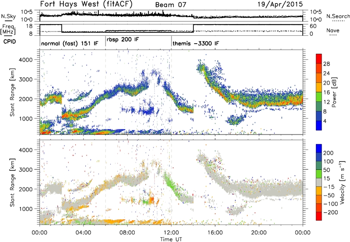The width and height of the screenshot is (350, 242).
Task: Click the '-50' tick on velocity colorbar
Action: tap(329, 195)
